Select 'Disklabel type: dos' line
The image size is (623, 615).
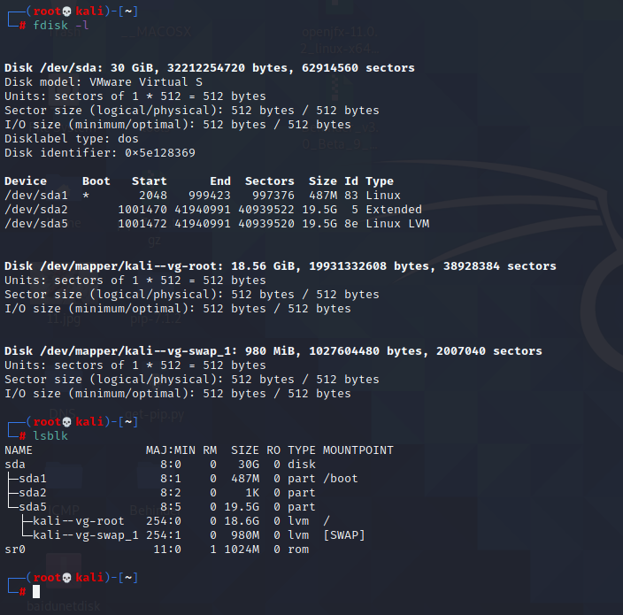click(72, 139)
